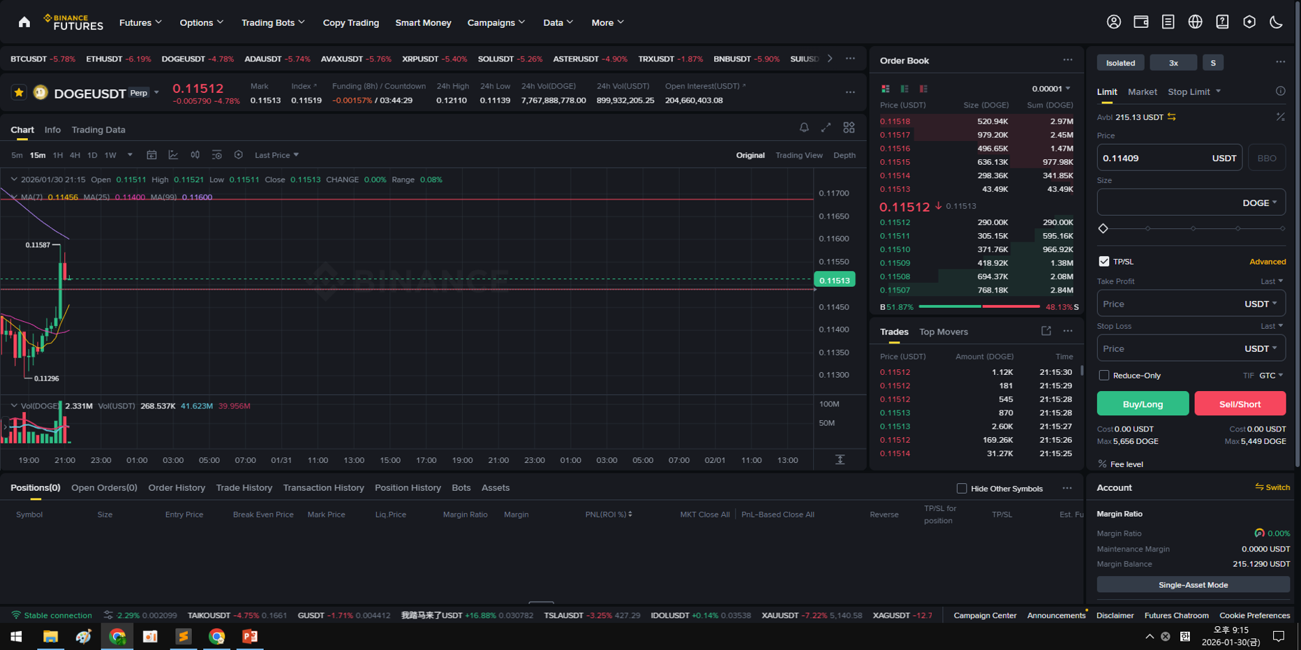Open order type info icon
This screenshot has height=650, width=1301.
point(1280,91)
